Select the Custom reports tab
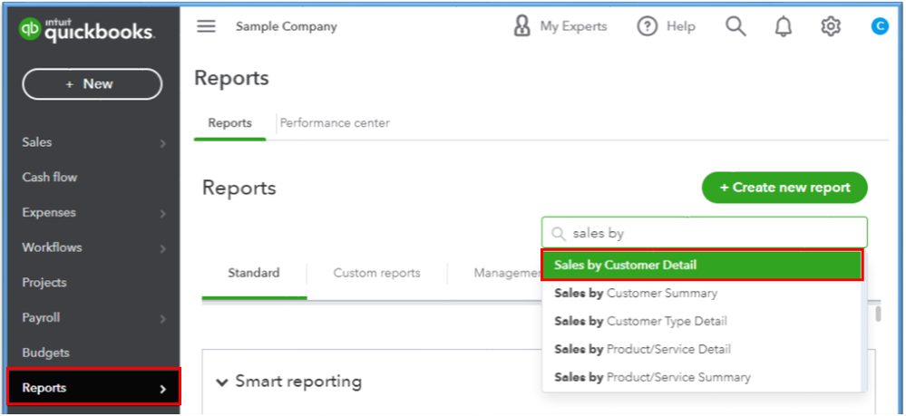 click(376, 273)
